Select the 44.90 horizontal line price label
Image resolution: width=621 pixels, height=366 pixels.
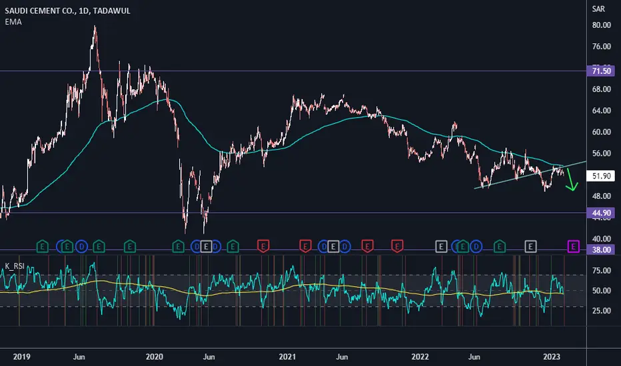point(601,213)
